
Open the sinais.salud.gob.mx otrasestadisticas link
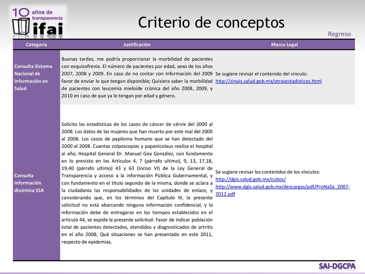pos(268,81)
